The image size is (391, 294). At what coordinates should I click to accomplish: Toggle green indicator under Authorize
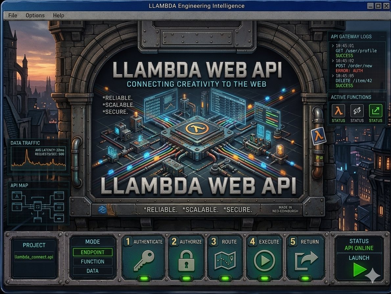click(186, 278)
